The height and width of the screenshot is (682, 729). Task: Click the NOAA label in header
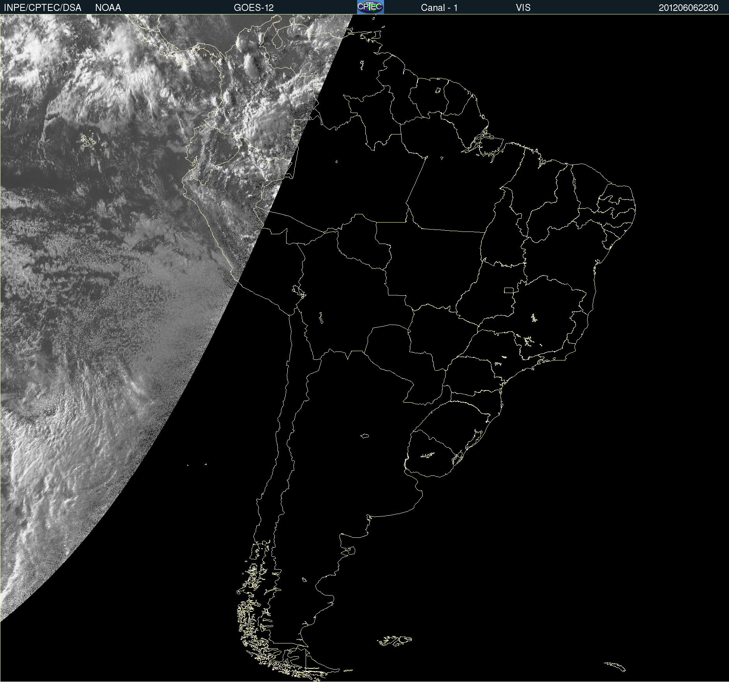click(108, 8)
